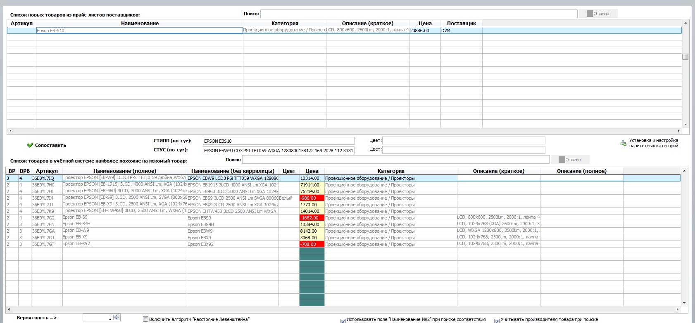The width and height of the screenshot is (695, 323).
Task: Select row with article 36E0YL7I4
Action: pos(343,198)
